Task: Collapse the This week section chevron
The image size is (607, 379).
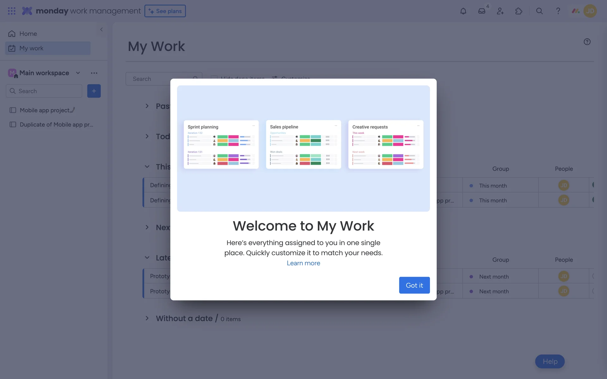Action: click(147, 167)
